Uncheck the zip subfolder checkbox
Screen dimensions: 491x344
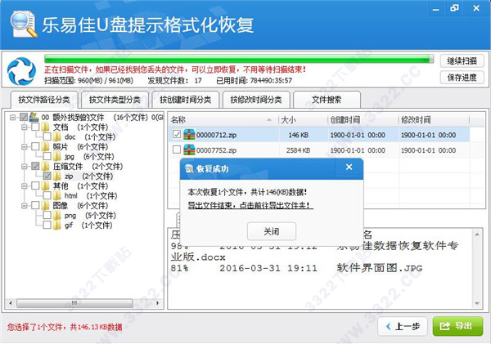pyautogui.click(x=47, y=176)
